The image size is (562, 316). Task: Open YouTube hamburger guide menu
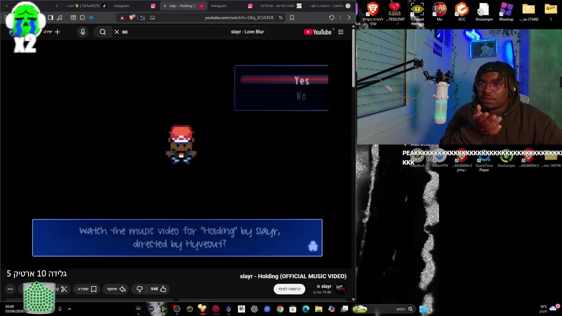click(341, 32)
